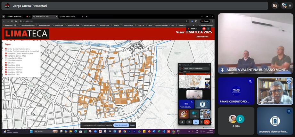This screenshot has height=137, width=295.
Task: Click the 127.0.0.1 address bar
Action: tap(103, 21)
